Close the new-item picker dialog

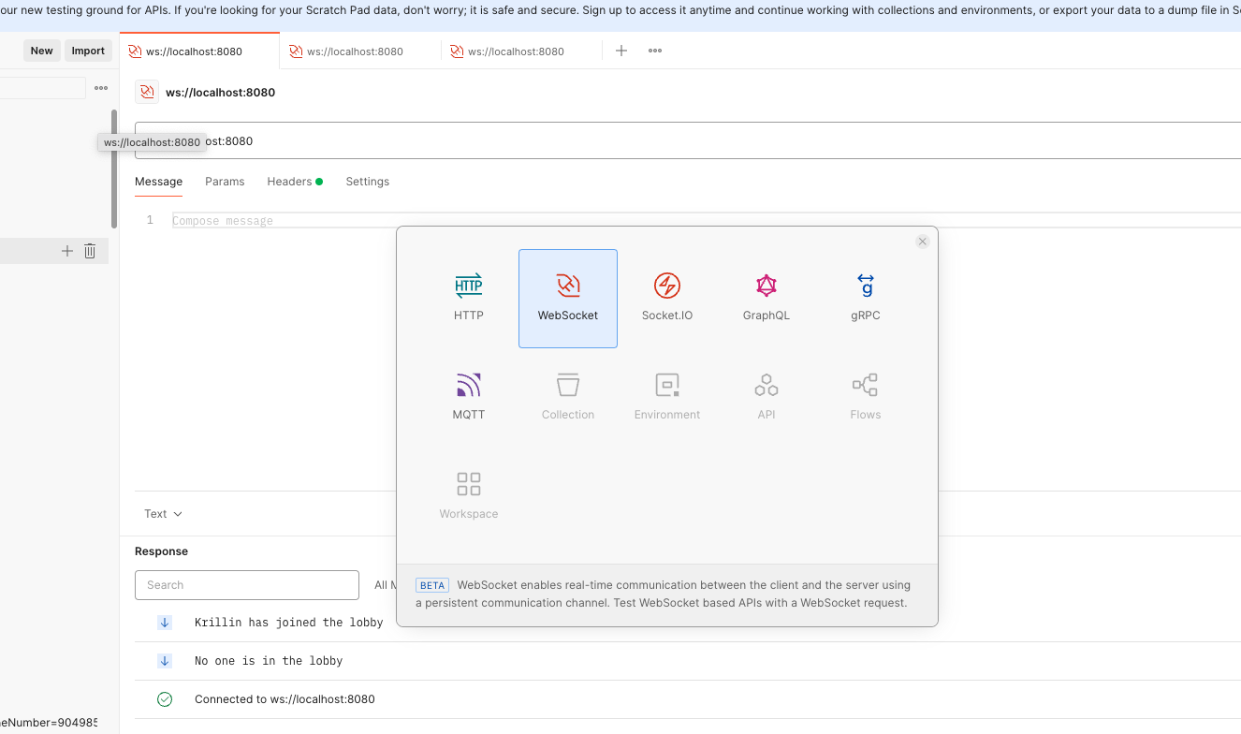(923, 242)
